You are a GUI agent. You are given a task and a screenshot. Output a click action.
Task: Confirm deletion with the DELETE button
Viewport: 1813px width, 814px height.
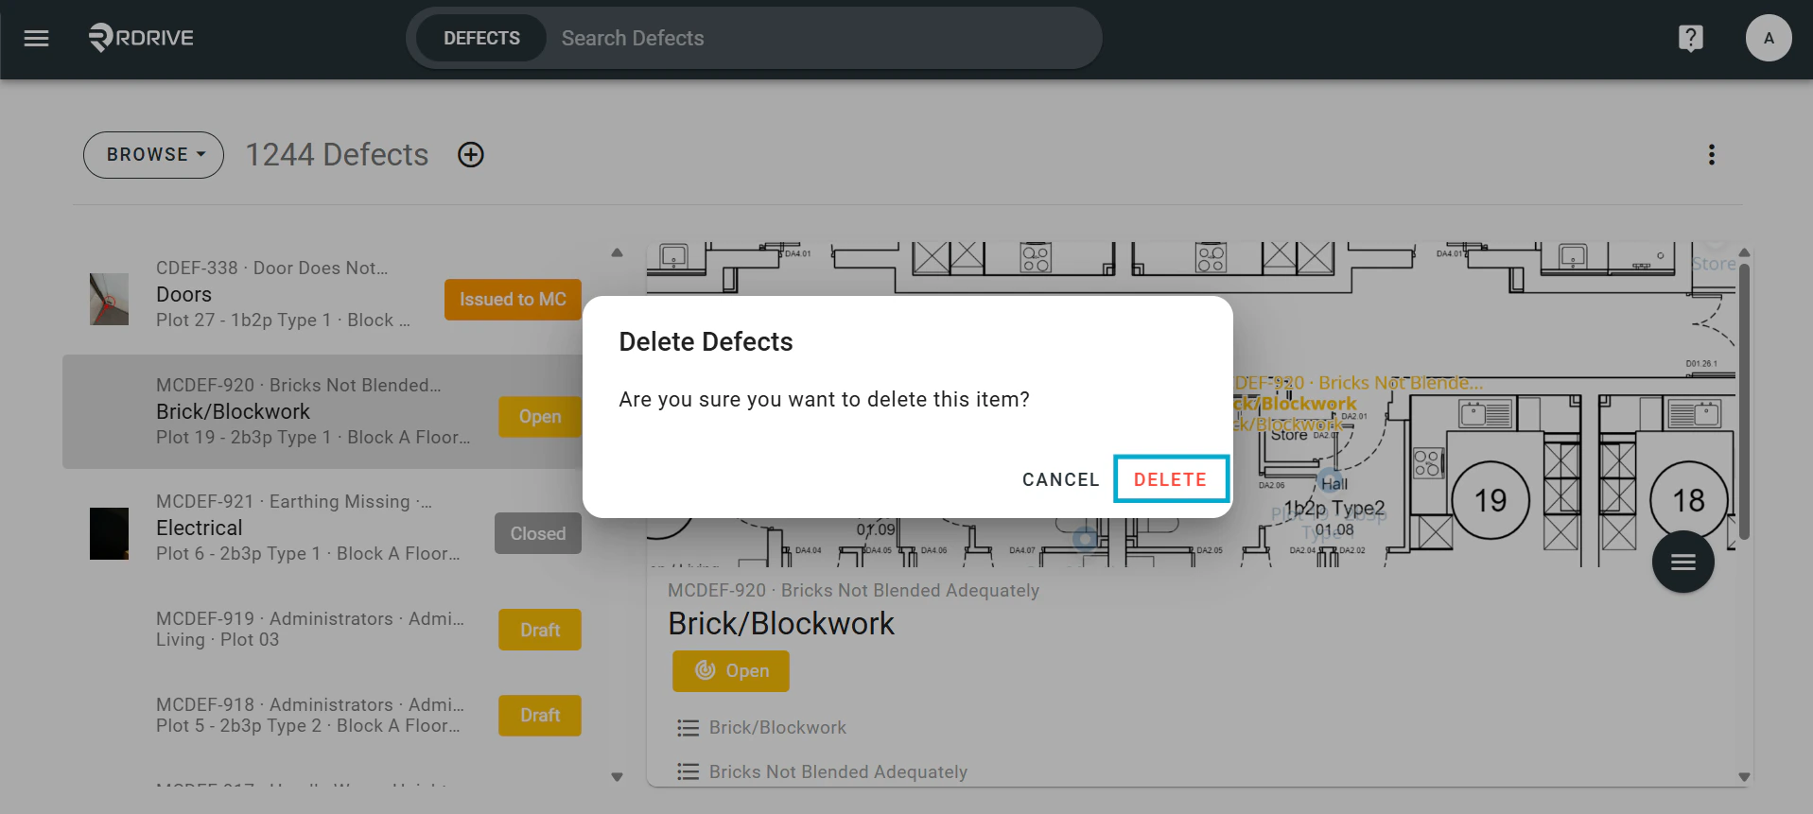click(x=1171, y=479)
